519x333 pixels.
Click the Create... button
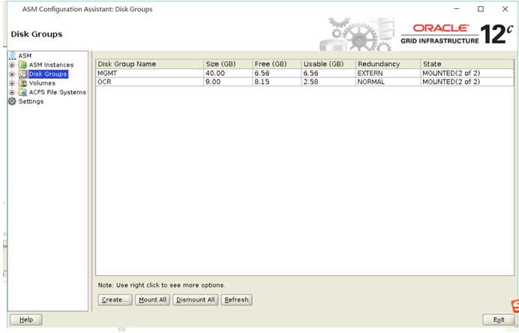[x=115, y=299]
